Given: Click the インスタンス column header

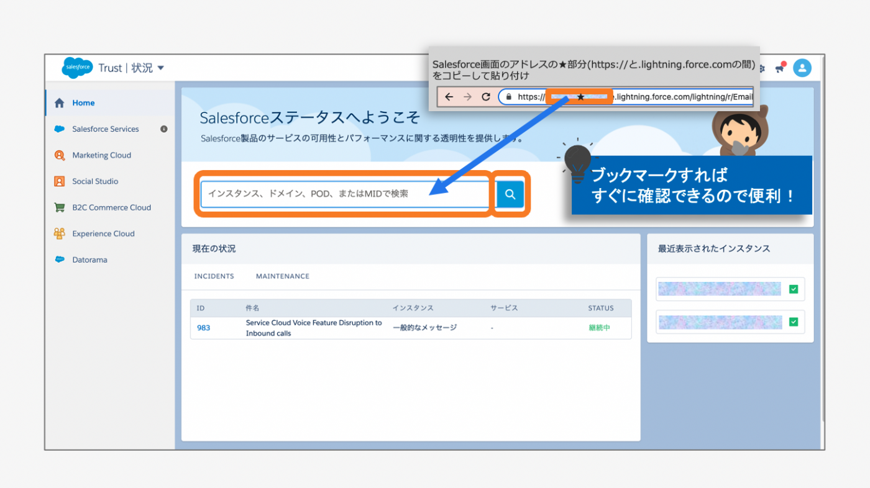Looking at the screenshot, I should [x=413, y=308].
